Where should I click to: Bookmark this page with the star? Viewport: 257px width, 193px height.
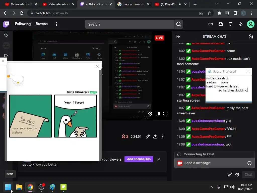coord(209,13)
